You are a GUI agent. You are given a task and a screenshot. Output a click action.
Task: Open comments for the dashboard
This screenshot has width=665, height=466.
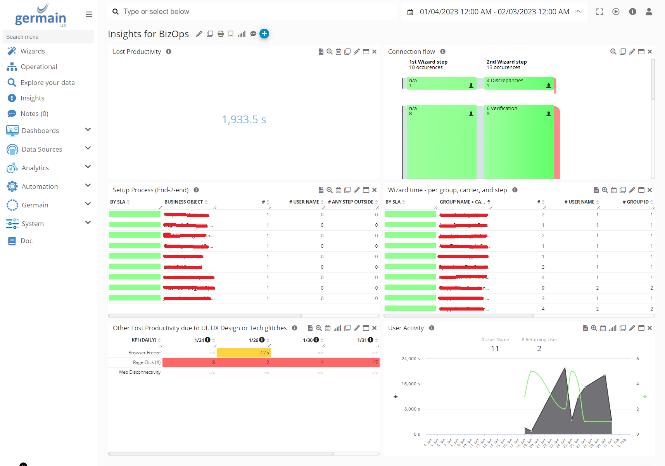[x=253, y=34]
